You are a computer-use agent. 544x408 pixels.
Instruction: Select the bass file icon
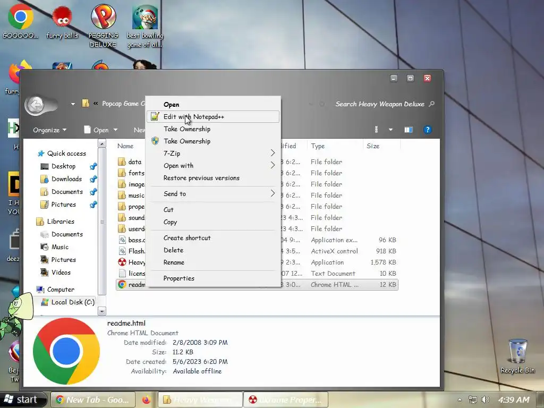pyautogui.click(x=122, y=240)
